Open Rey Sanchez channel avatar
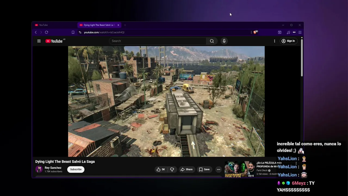 (39, 169)
